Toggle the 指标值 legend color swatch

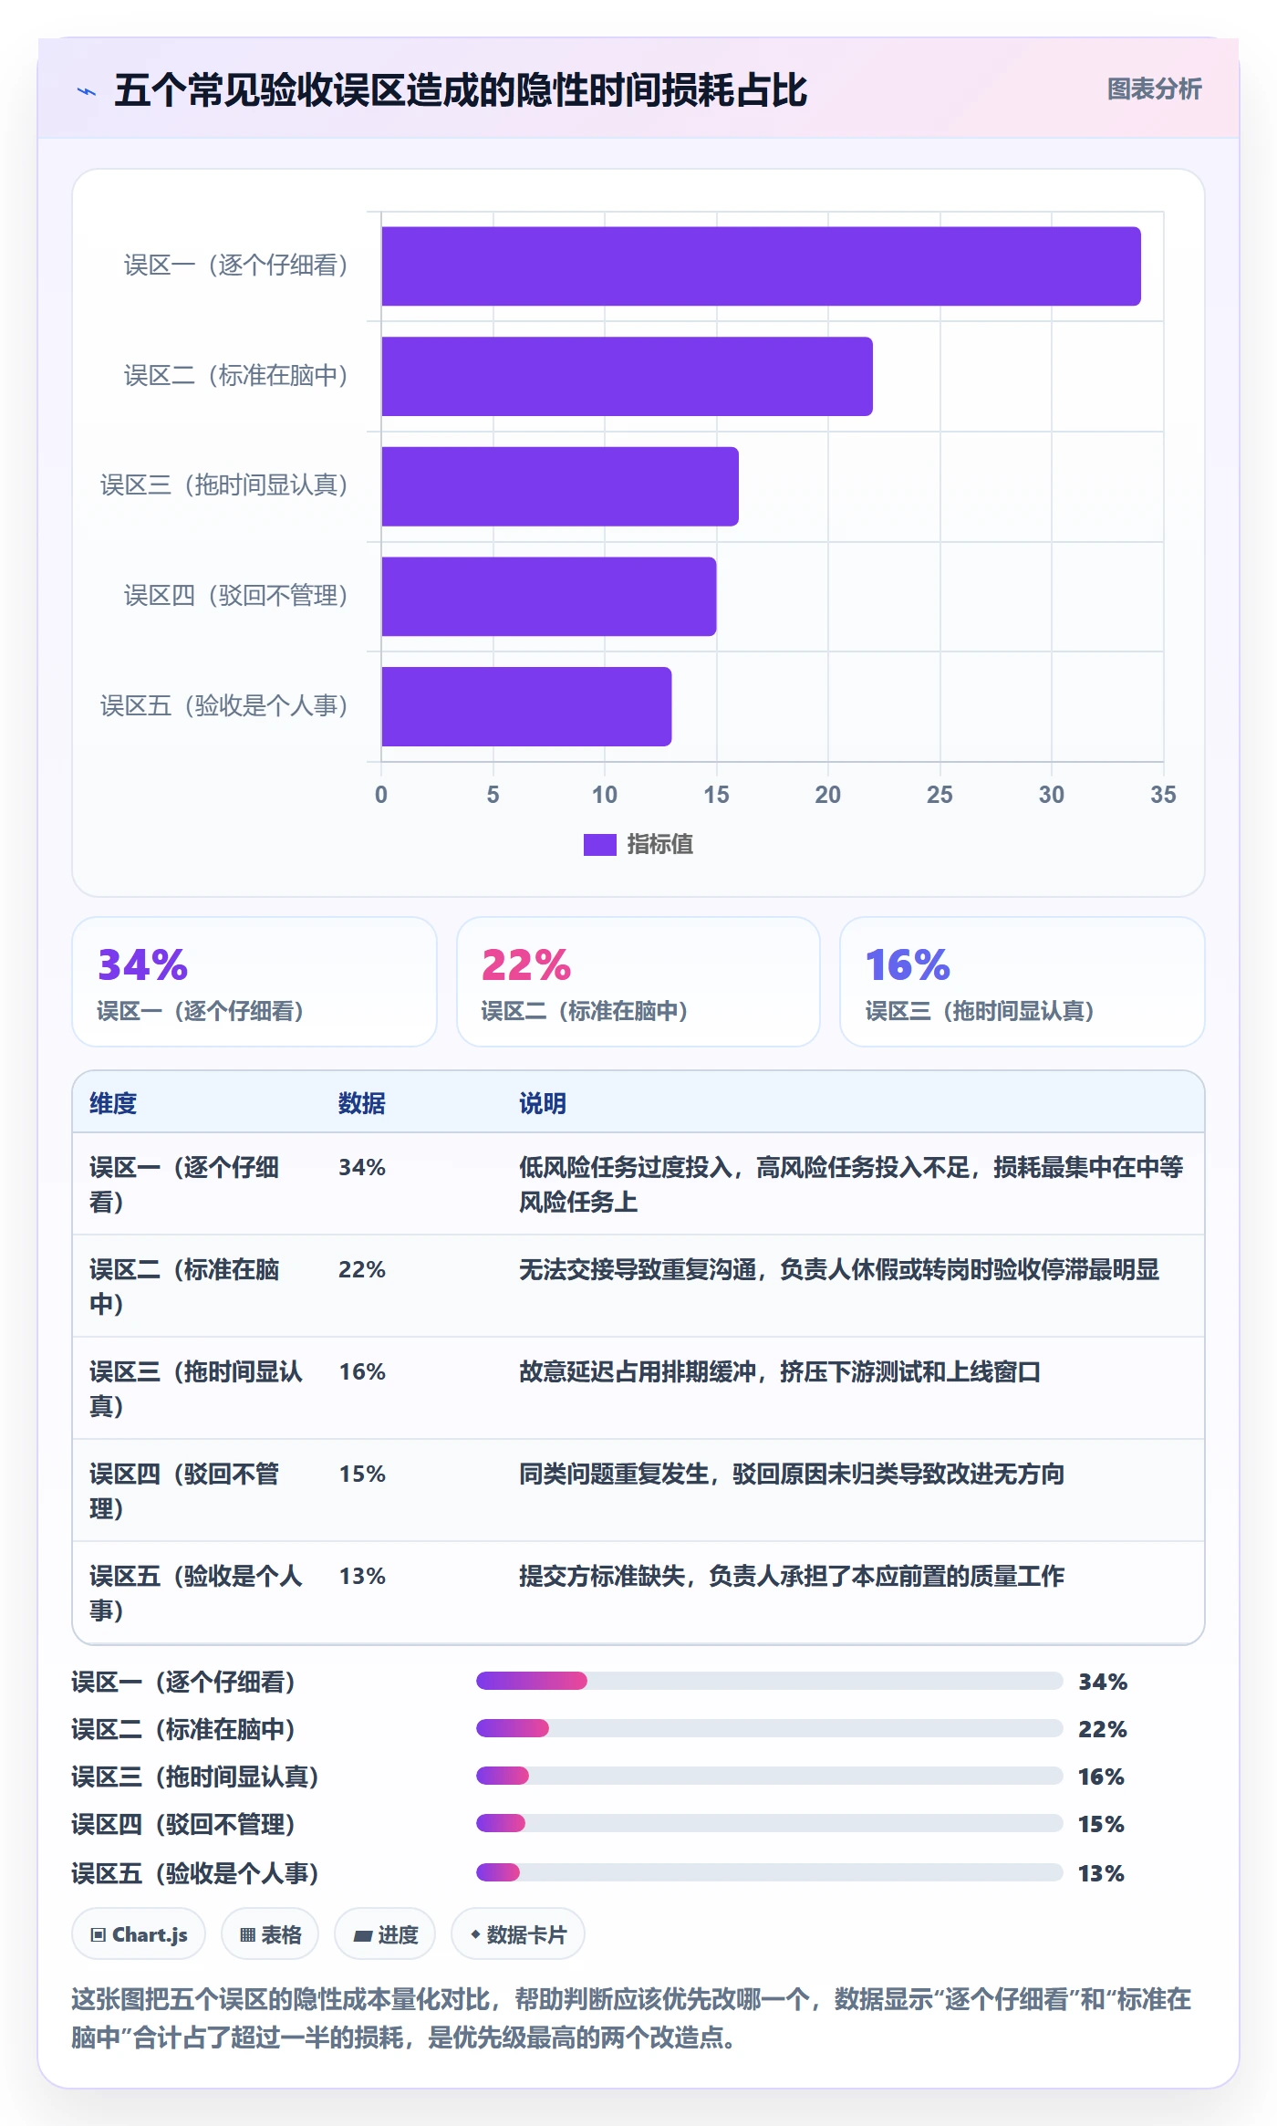click(599, 845)
